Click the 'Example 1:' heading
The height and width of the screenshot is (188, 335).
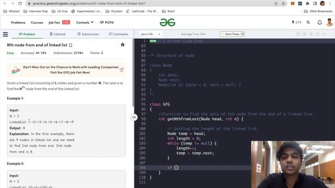point(16,99)
